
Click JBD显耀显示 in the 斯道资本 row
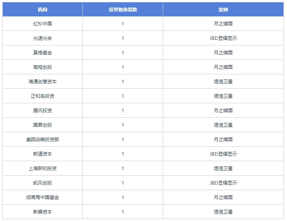point(223,154)
